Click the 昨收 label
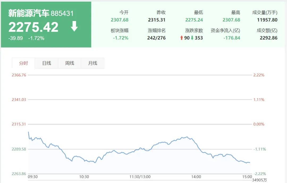Viewport: 287px width, 183px height. click(161, 12)
